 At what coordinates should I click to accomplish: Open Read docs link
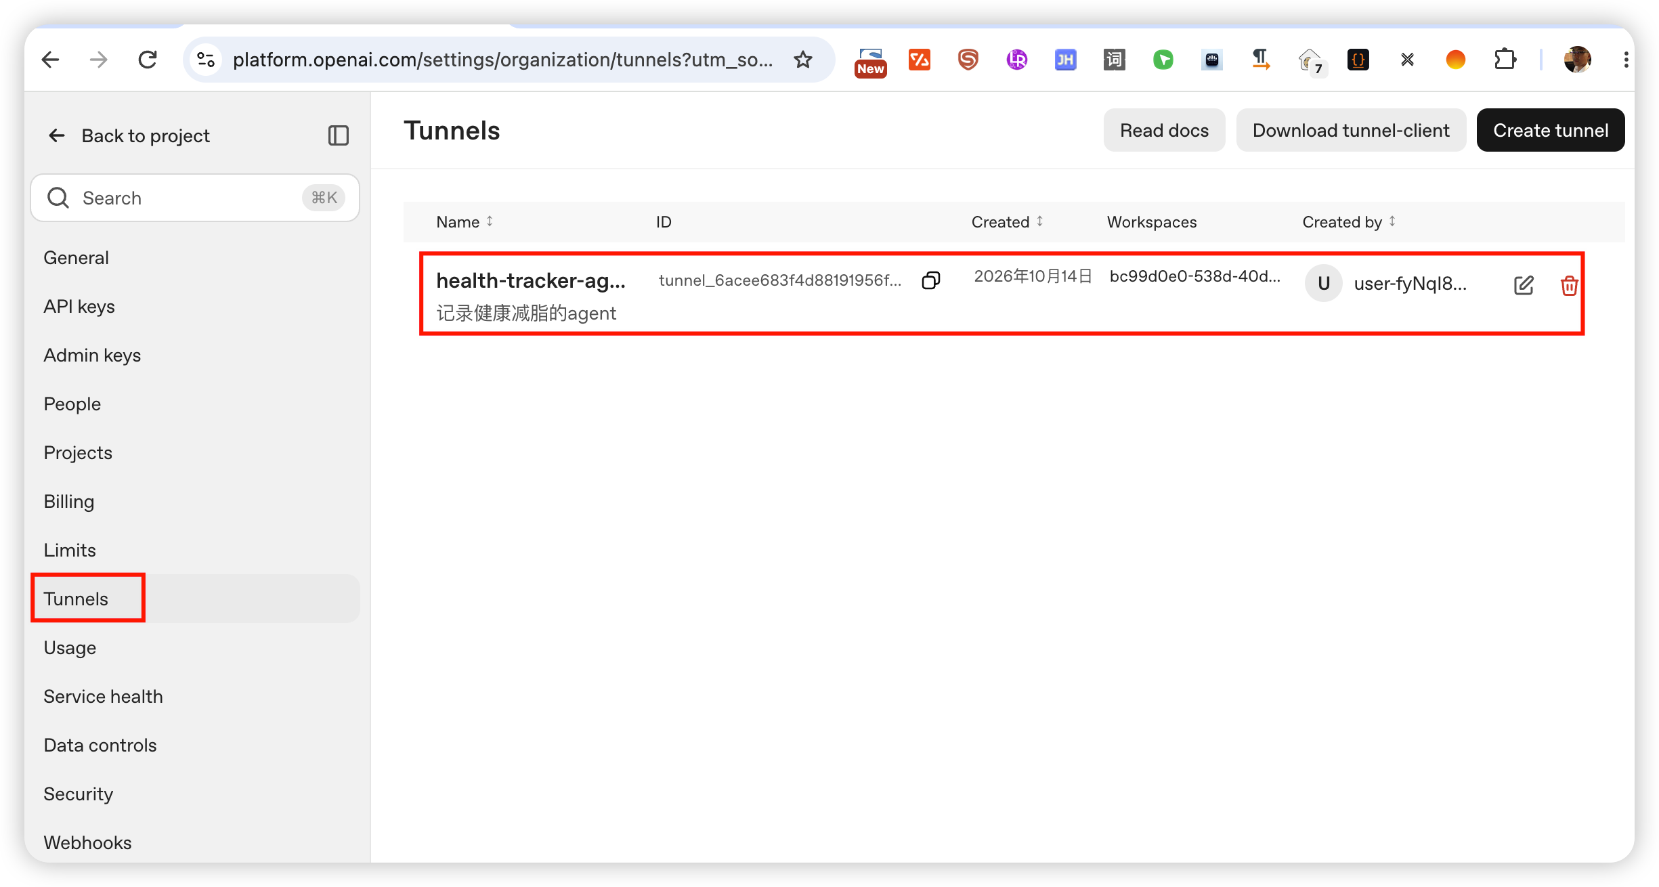click(1164, 130)
